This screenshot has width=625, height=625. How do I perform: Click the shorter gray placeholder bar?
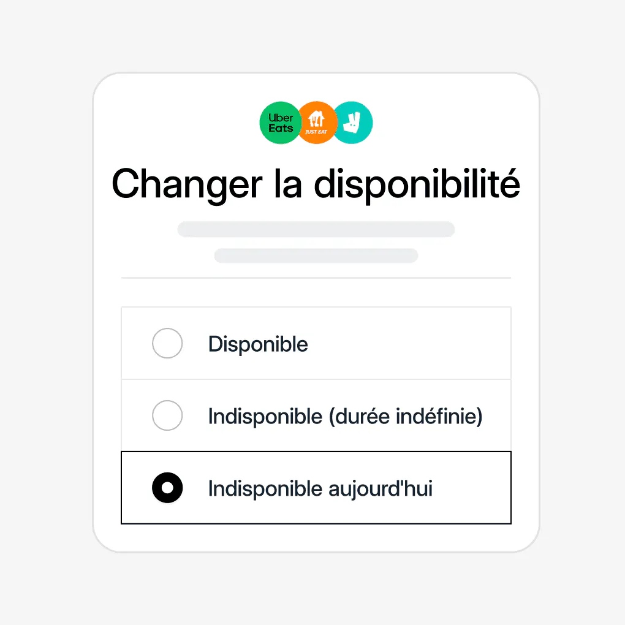click(316, 256)
